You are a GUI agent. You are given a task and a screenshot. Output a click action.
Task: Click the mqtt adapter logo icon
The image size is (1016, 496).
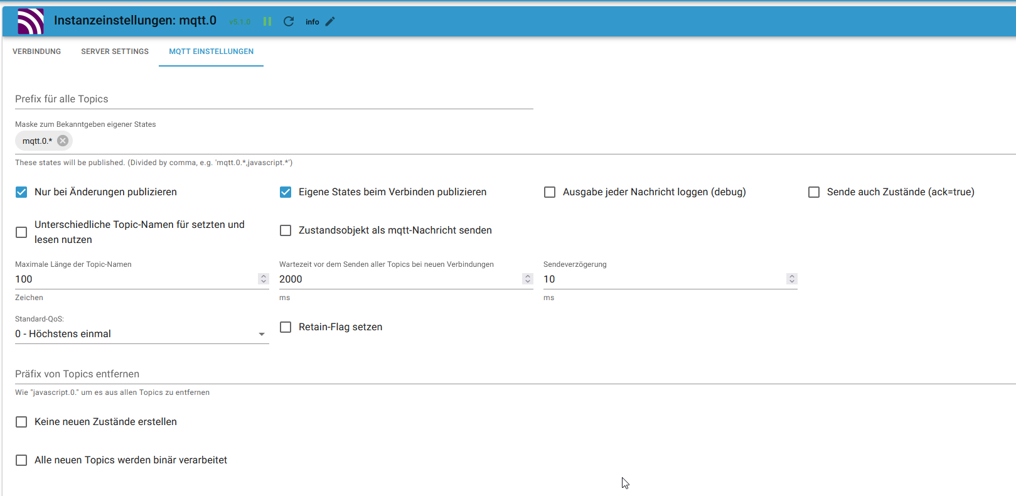[x=31, y=21]
